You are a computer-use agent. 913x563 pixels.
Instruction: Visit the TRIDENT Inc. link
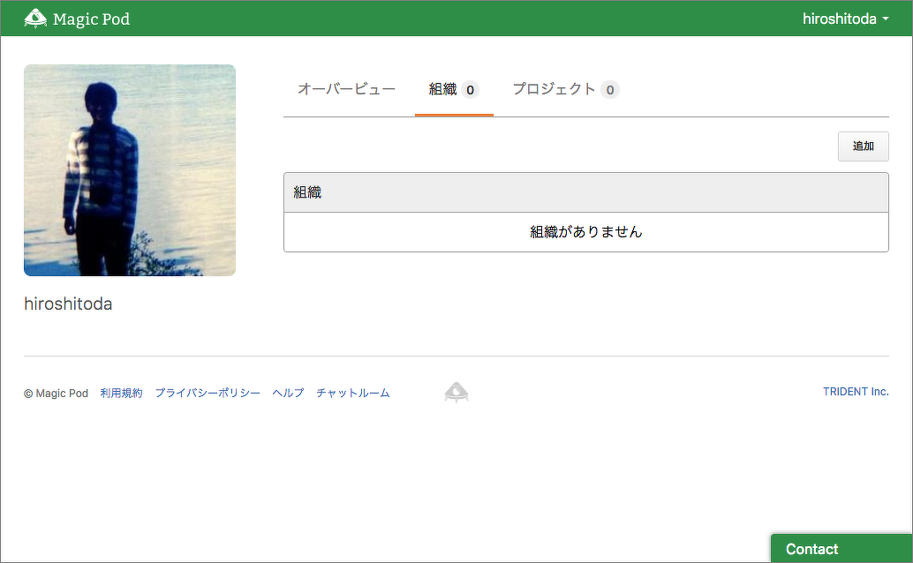[x=855, y=392]
